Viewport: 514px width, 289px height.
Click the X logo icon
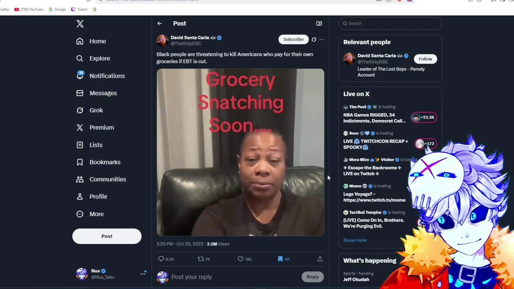[80, 24]
